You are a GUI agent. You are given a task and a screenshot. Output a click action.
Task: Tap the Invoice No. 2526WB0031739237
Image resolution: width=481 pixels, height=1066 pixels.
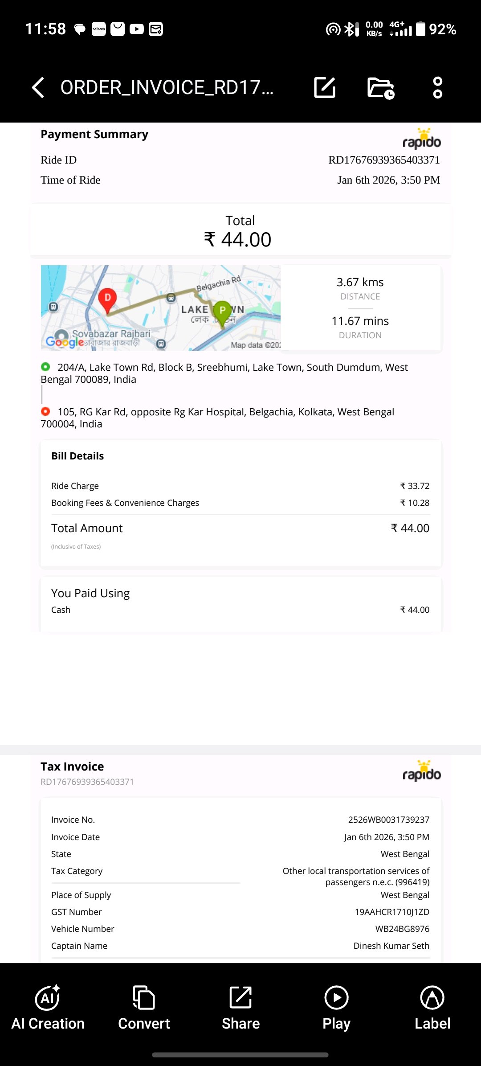[389, 820]
